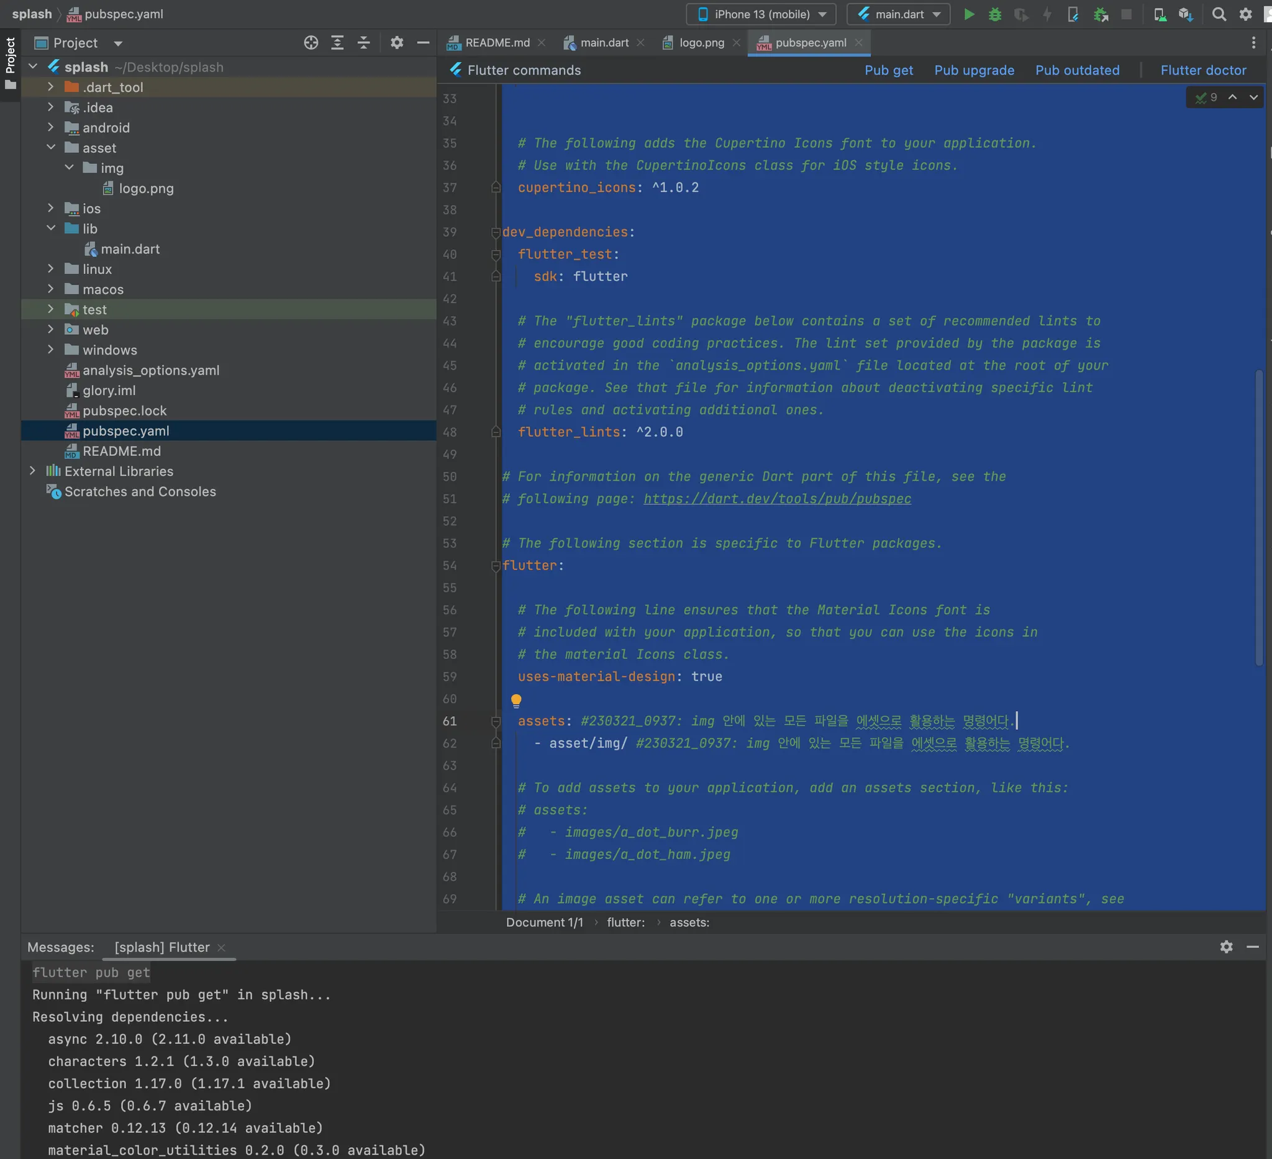This screenshot has width=1272, height=1159.
Task: Click the Expand All icon in Project panel
Action: tap(337, 43)
